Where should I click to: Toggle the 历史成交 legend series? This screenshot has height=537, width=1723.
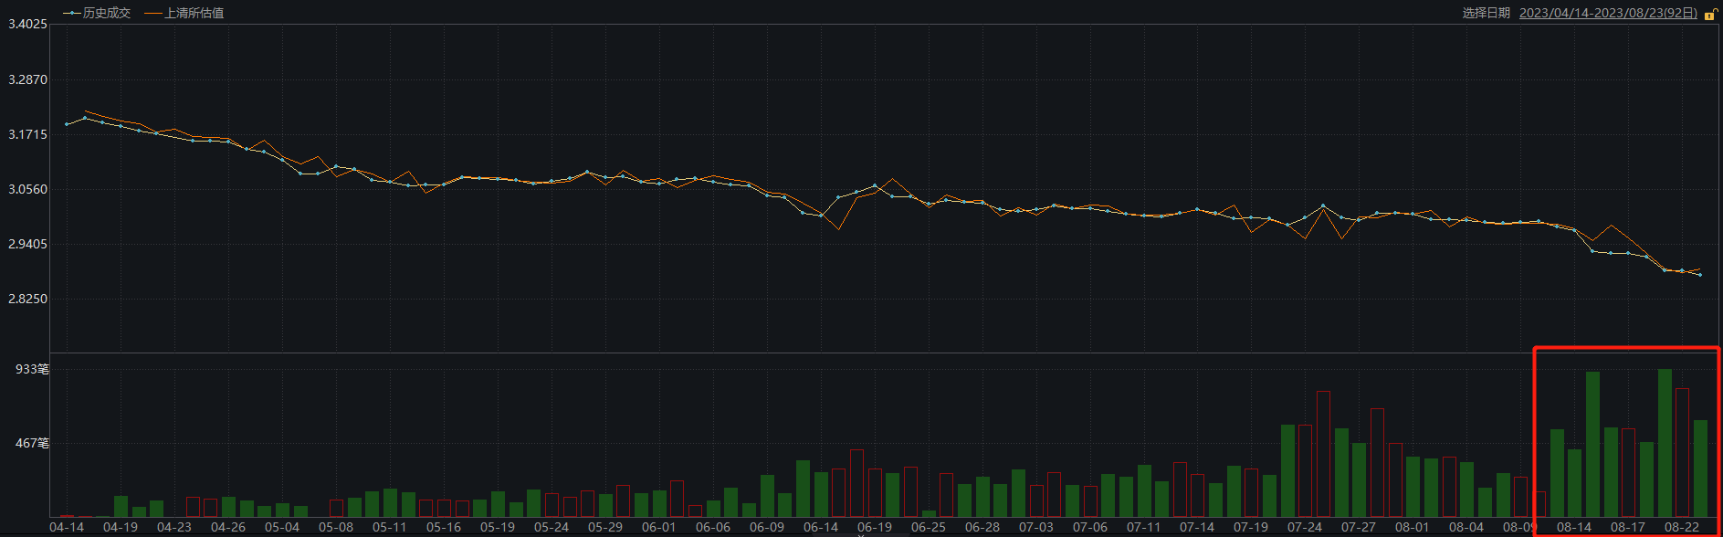click(x=98, y=13)
